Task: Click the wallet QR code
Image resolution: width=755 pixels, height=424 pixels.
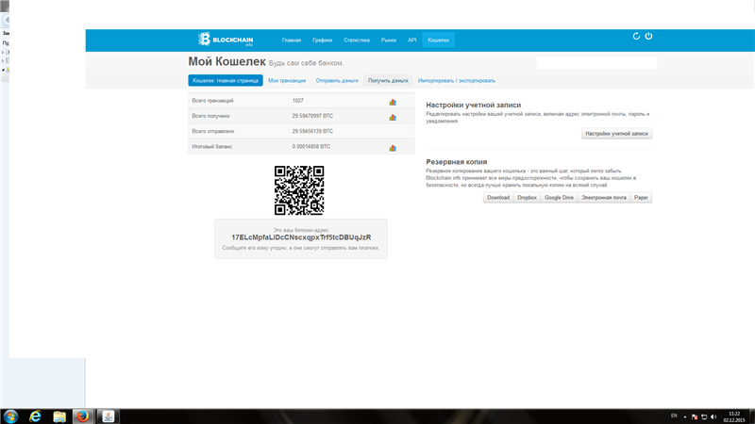Action: coord(299,190)
